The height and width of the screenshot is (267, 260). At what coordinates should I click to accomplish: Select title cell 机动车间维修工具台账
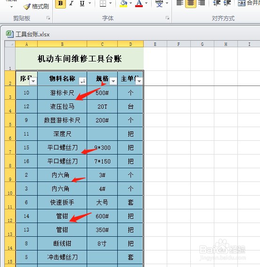pyautogui.click(x=80, y=59)
